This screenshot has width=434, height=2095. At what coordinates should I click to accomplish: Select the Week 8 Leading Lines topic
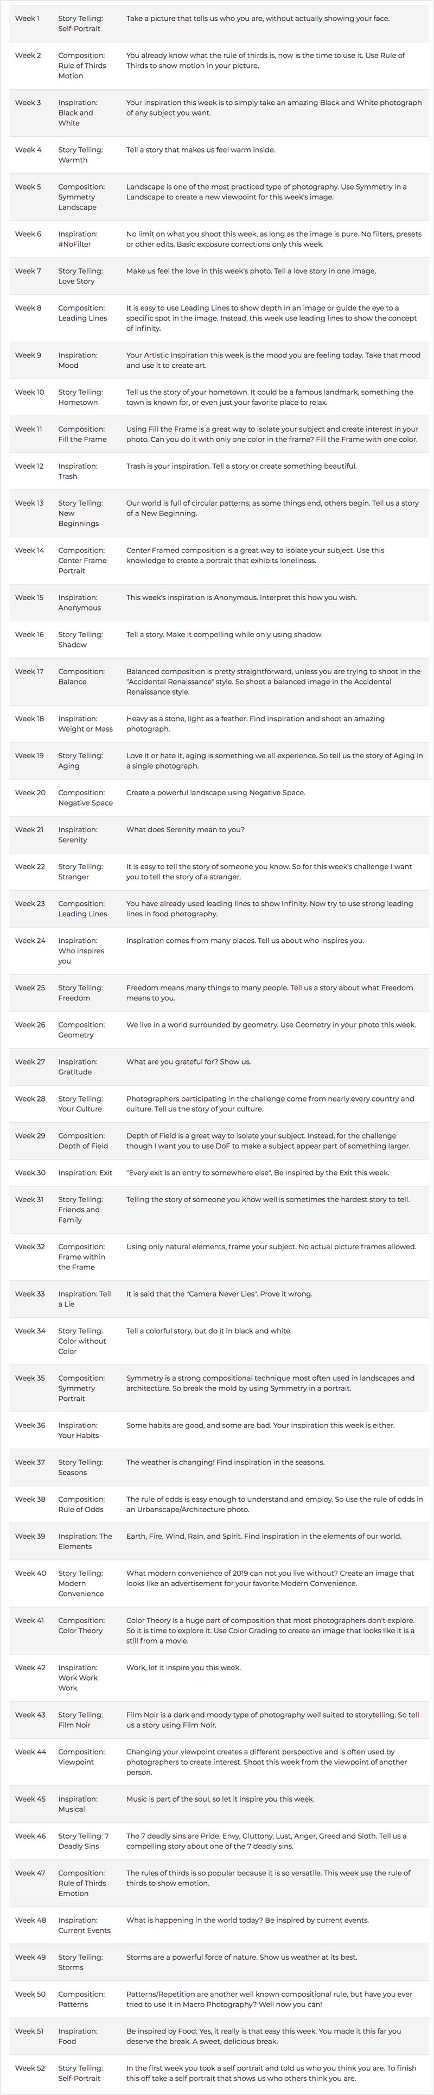point(82,313)
